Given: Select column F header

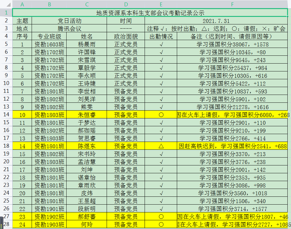Looking at the screenshot, I should [232, 4].
